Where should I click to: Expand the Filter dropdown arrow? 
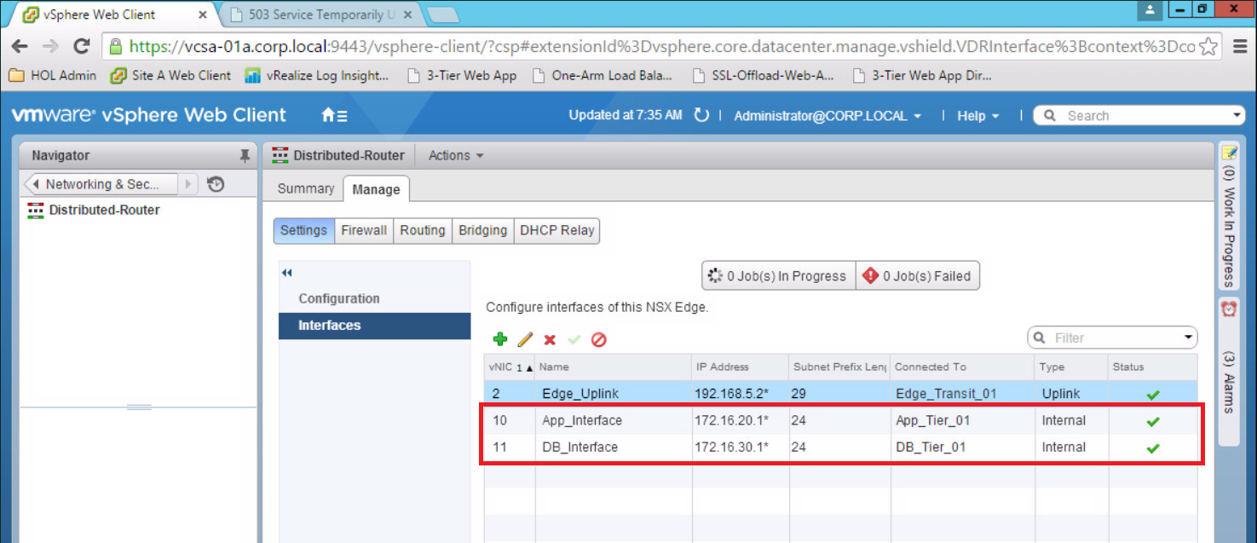1189,338
